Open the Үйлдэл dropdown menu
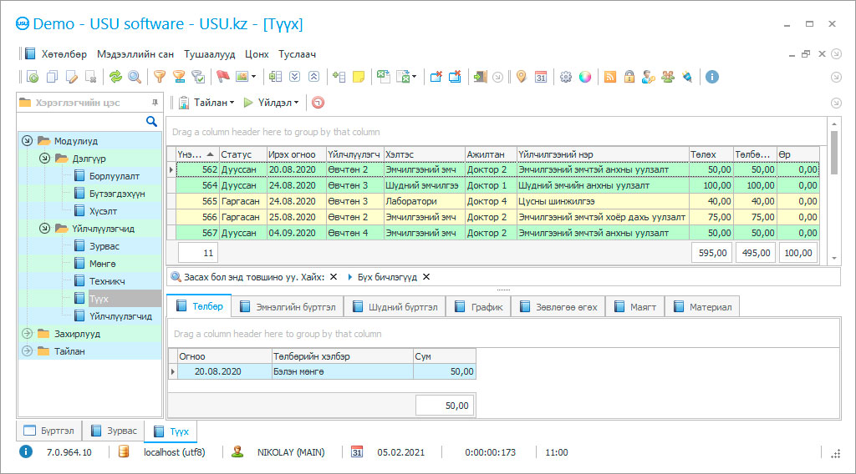The image size is (856, 474). [x=271, y=103]
